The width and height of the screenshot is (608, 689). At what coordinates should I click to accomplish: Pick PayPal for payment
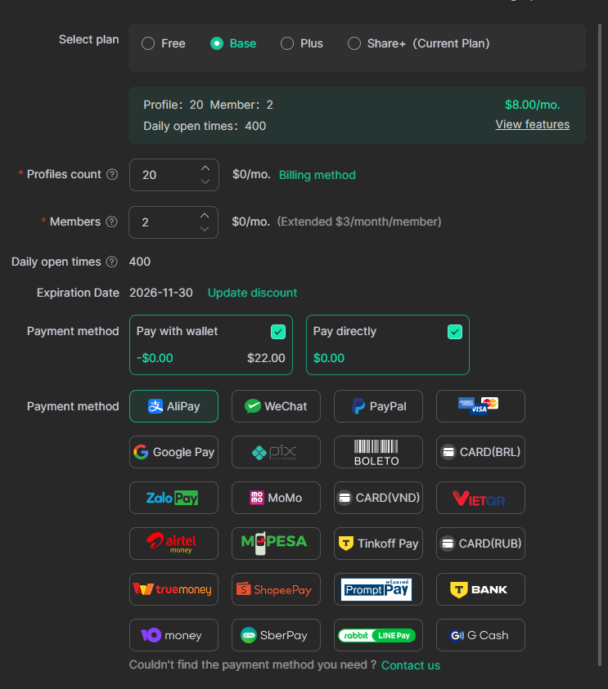click(378, 406)
